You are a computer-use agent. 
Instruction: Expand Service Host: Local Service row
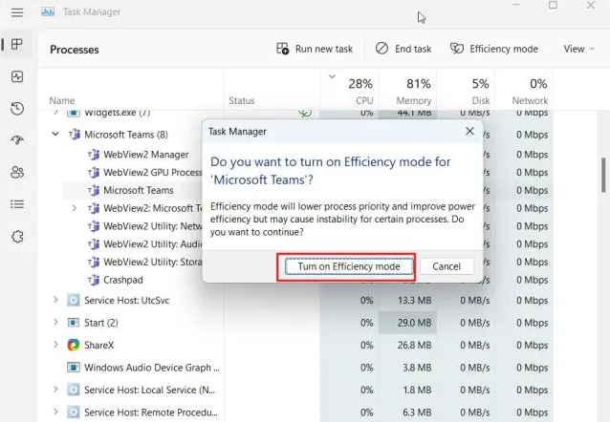click(x=55, y=390)
